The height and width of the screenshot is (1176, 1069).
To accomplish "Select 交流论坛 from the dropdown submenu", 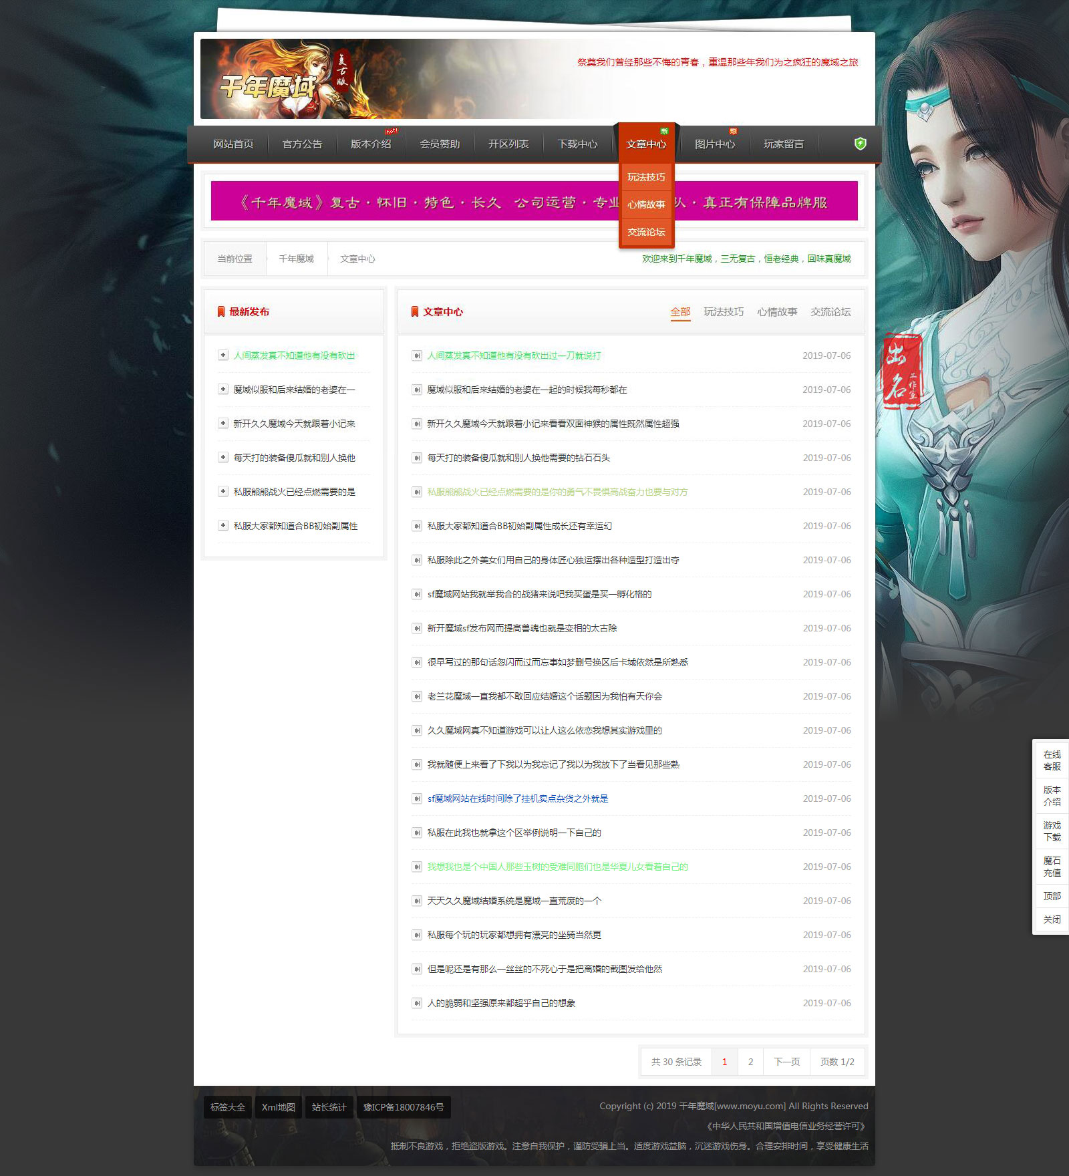I will [x=646, y=232].
